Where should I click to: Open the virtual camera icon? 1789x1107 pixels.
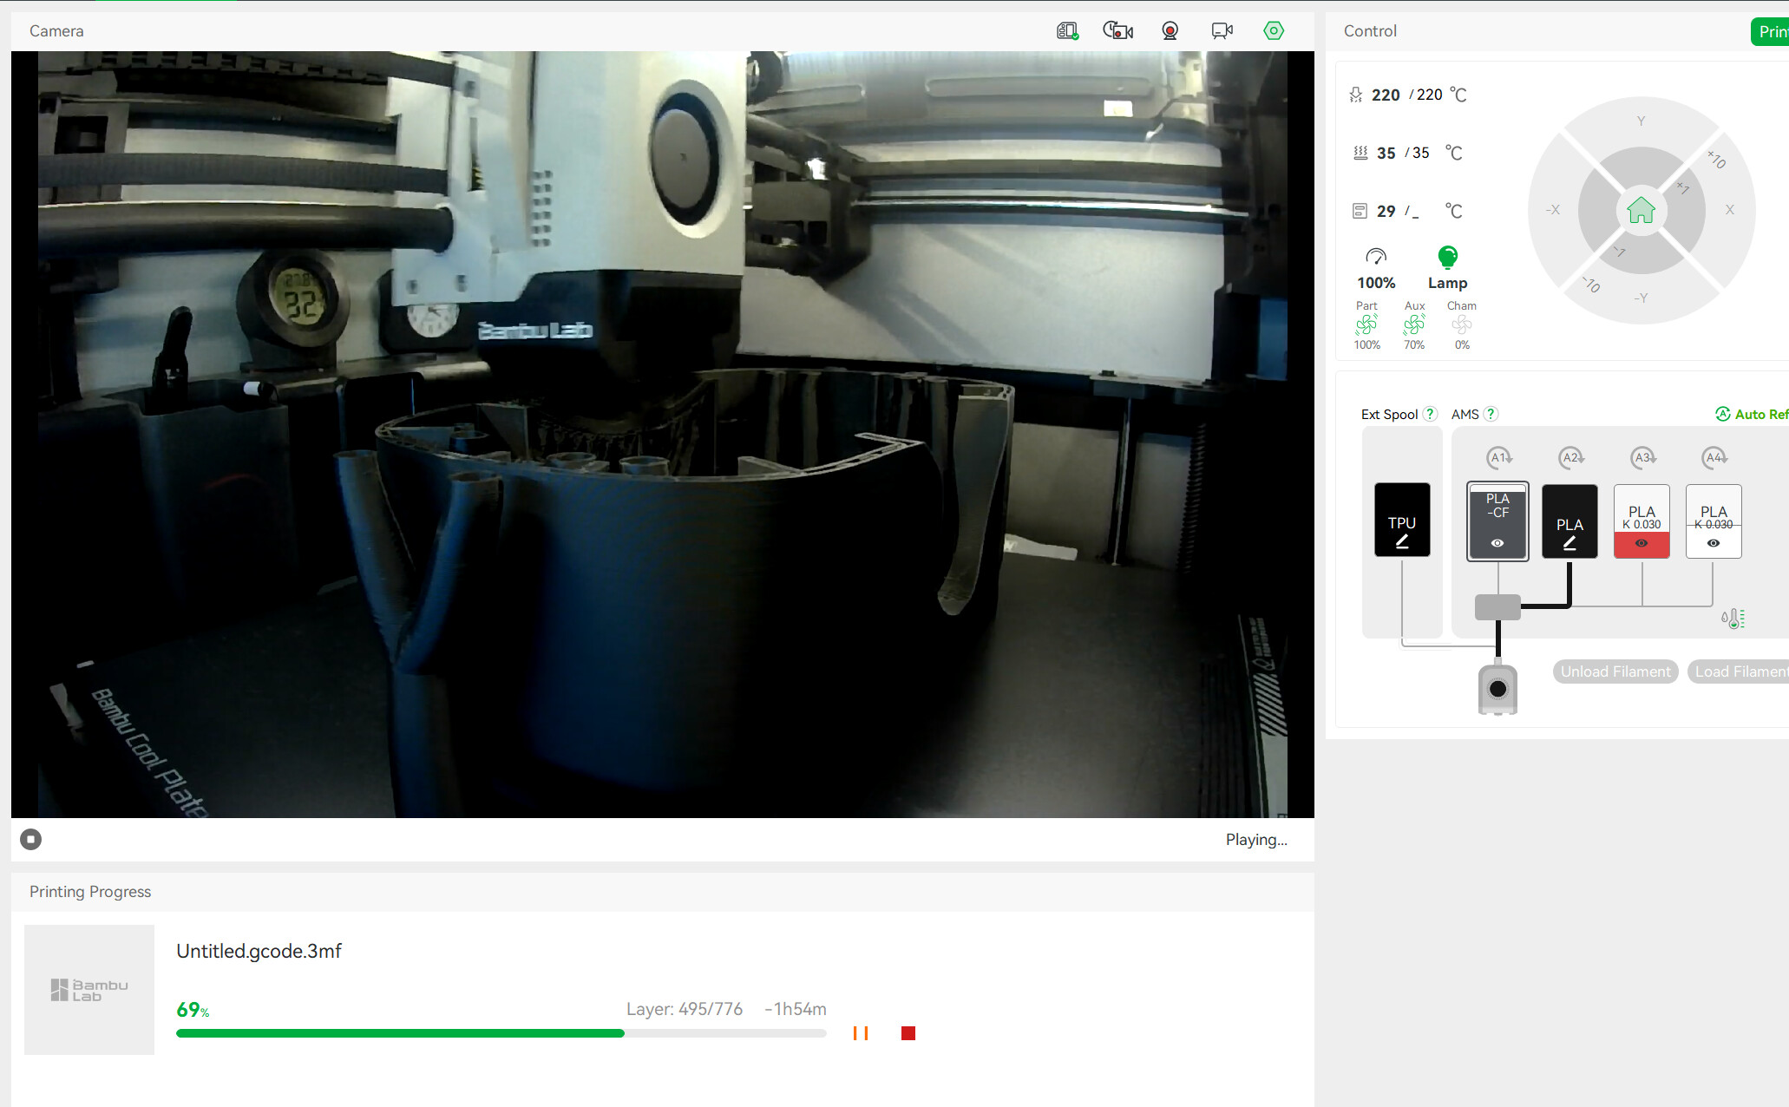[x=1222, y=31]
